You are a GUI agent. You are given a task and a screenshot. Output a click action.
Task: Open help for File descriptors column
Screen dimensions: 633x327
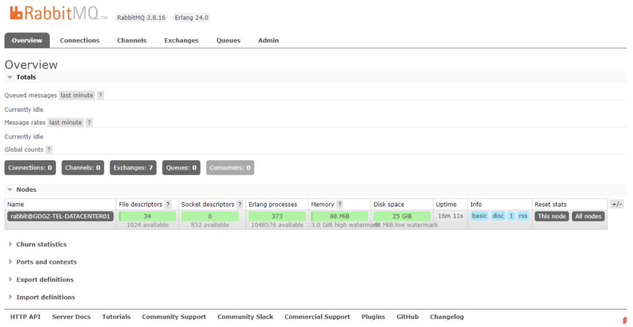[168, 205]
